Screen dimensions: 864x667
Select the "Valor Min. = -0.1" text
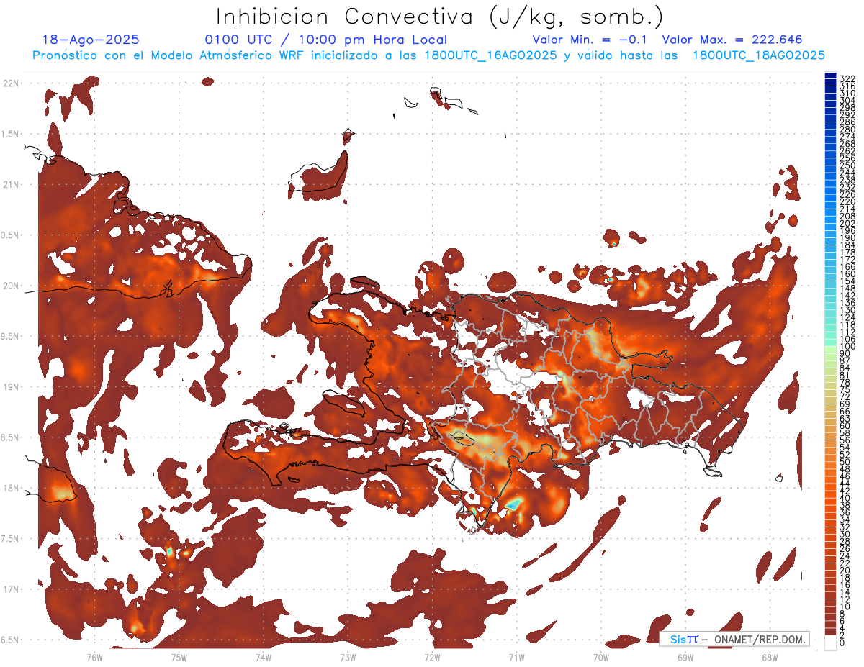[590, 40]
